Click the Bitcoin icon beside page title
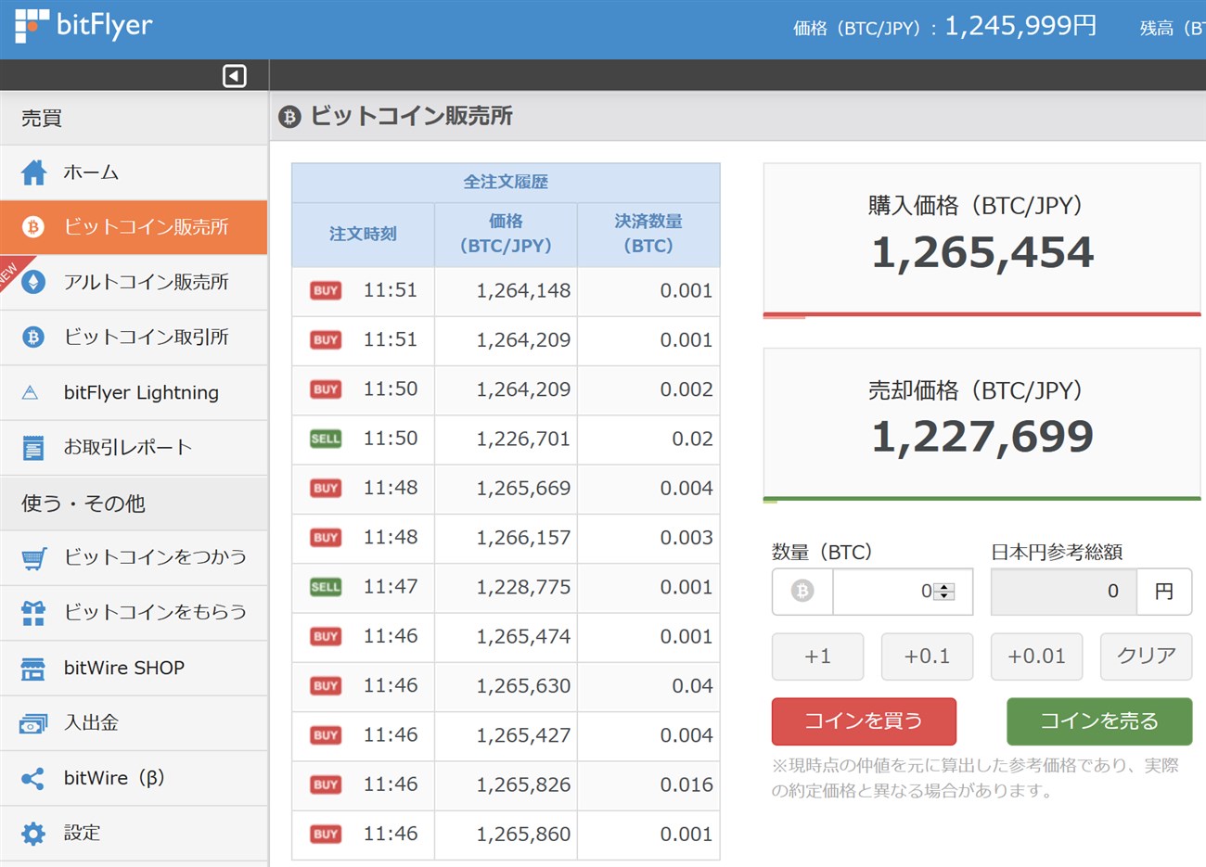1206x867 pixels. [290, 117]
